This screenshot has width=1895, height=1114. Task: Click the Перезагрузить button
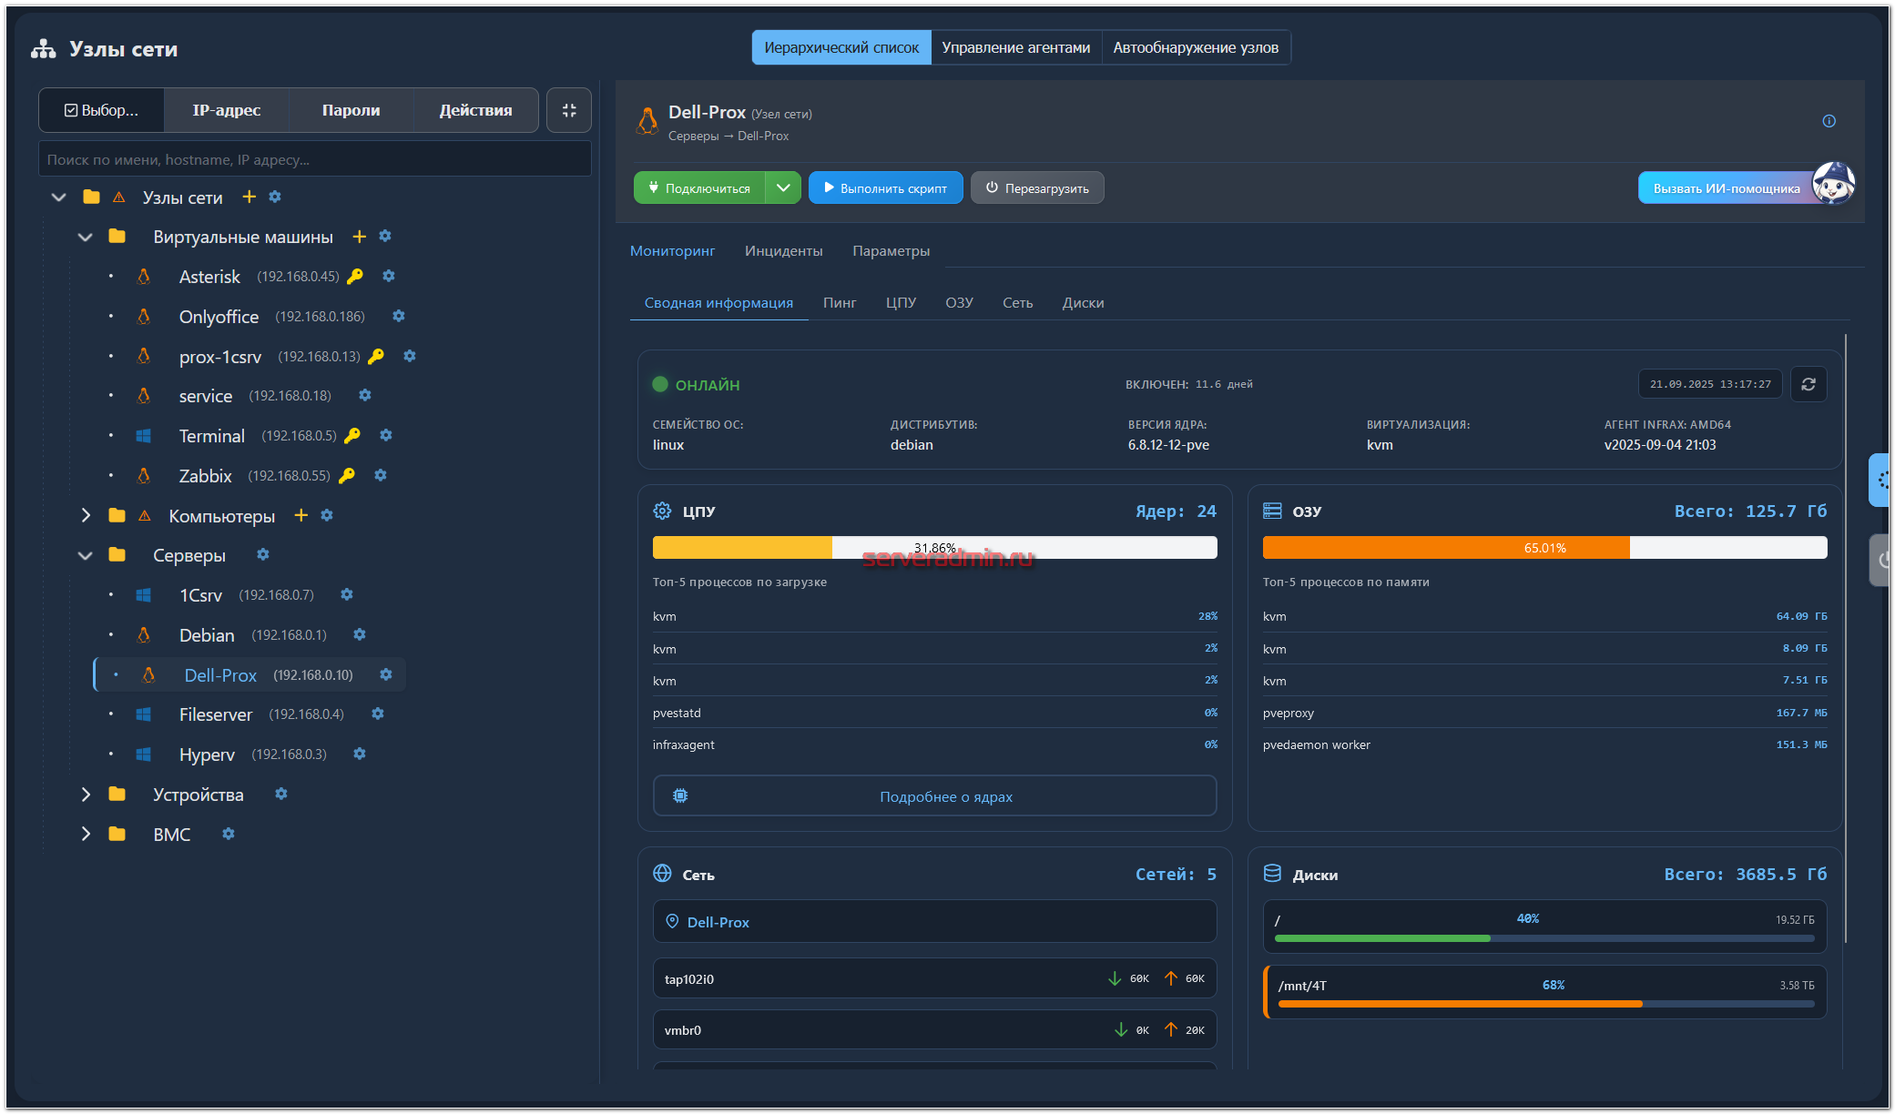(x=1037, y=187)
